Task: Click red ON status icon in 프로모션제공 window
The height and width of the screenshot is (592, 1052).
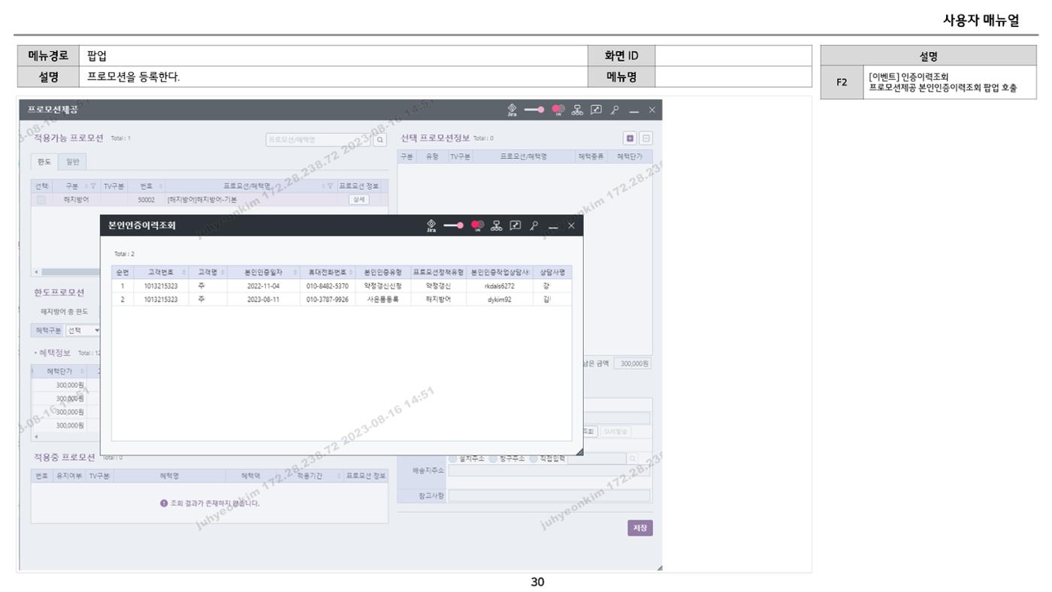Action: click(x=558, y=110)
